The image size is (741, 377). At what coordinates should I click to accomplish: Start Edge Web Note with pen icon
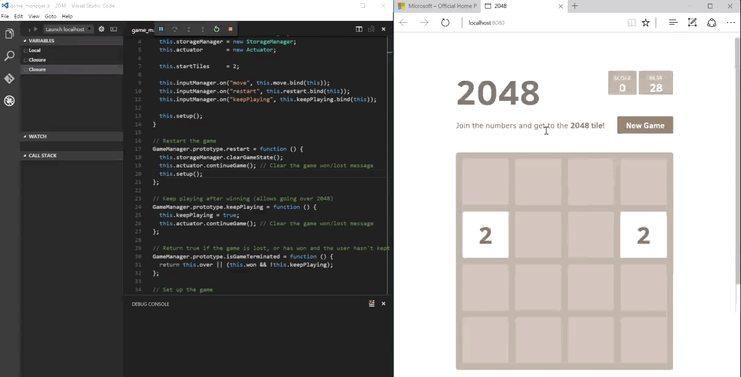click(692, 22)
